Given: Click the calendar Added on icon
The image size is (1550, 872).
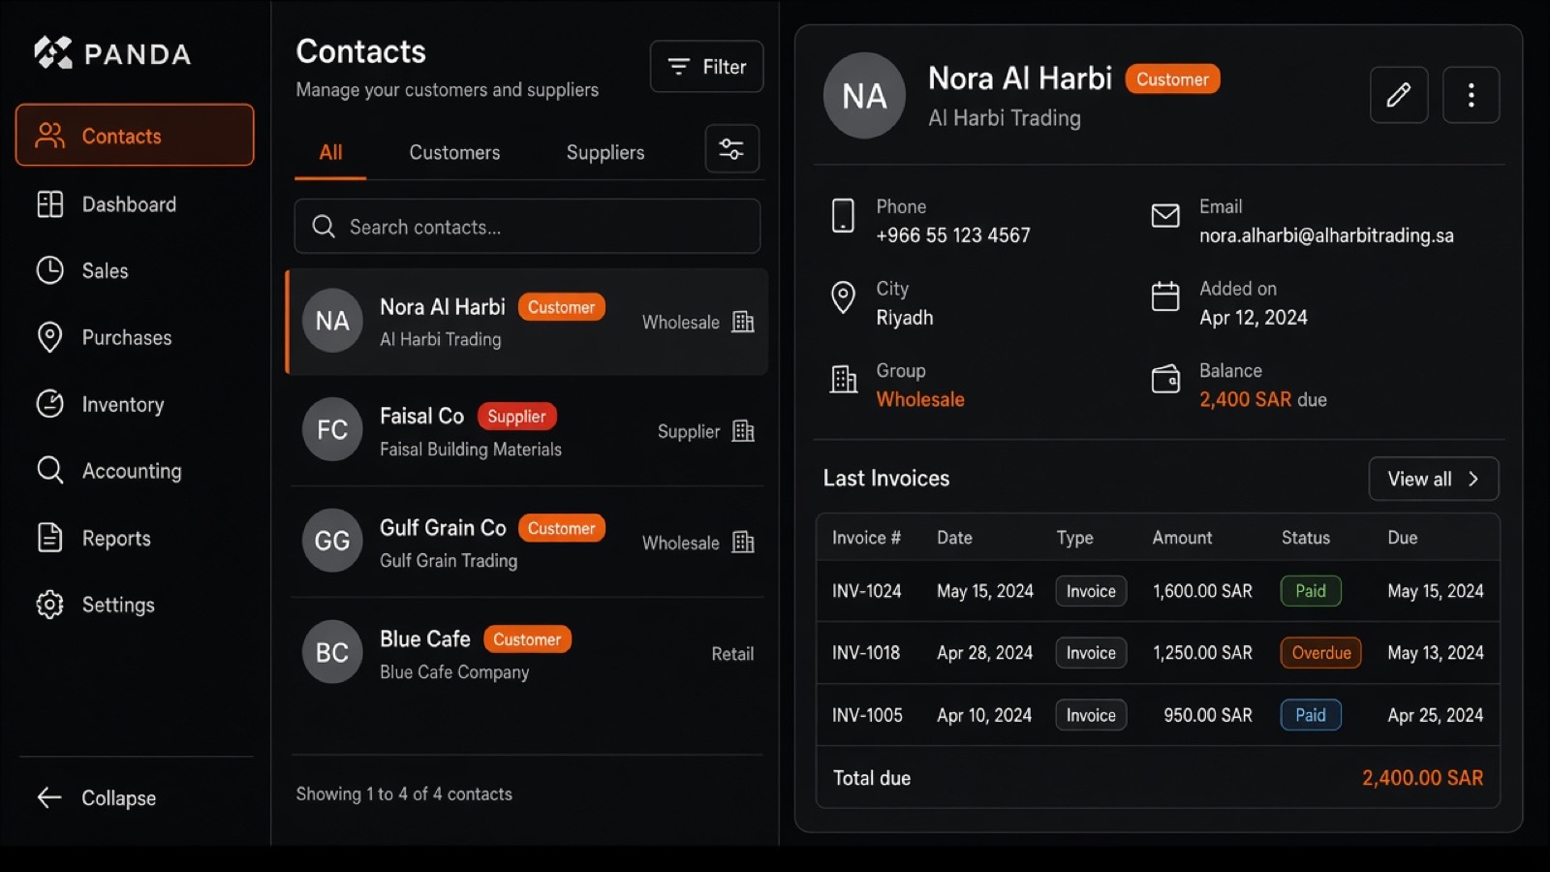Looking at the screenshot, I should pyautogui.click(x=1164, y=296).
